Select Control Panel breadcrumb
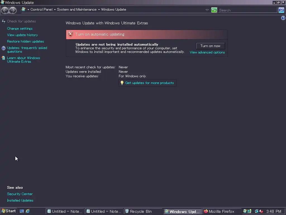Image resolution: width=286 pixels, height=215 pixels. (x=41, y=10)
